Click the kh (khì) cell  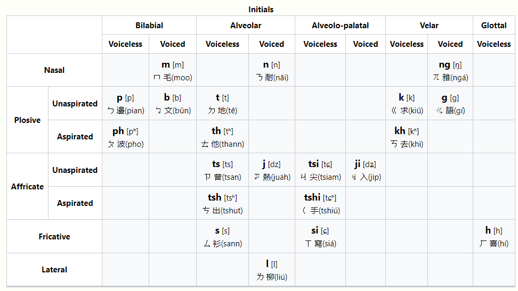coord(406,137)
